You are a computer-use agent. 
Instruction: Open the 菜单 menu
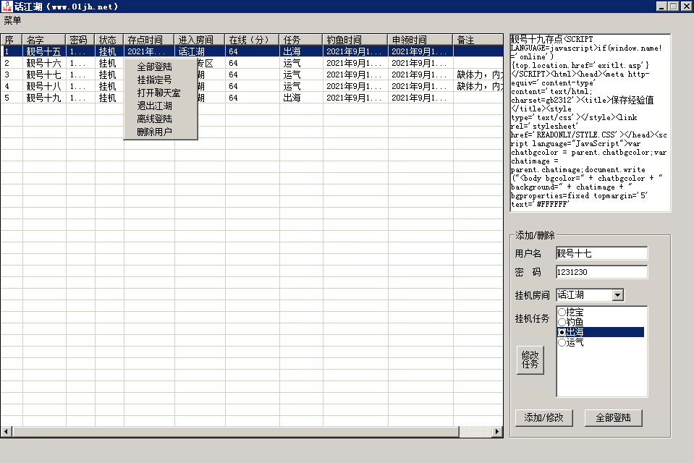point(12,20)
